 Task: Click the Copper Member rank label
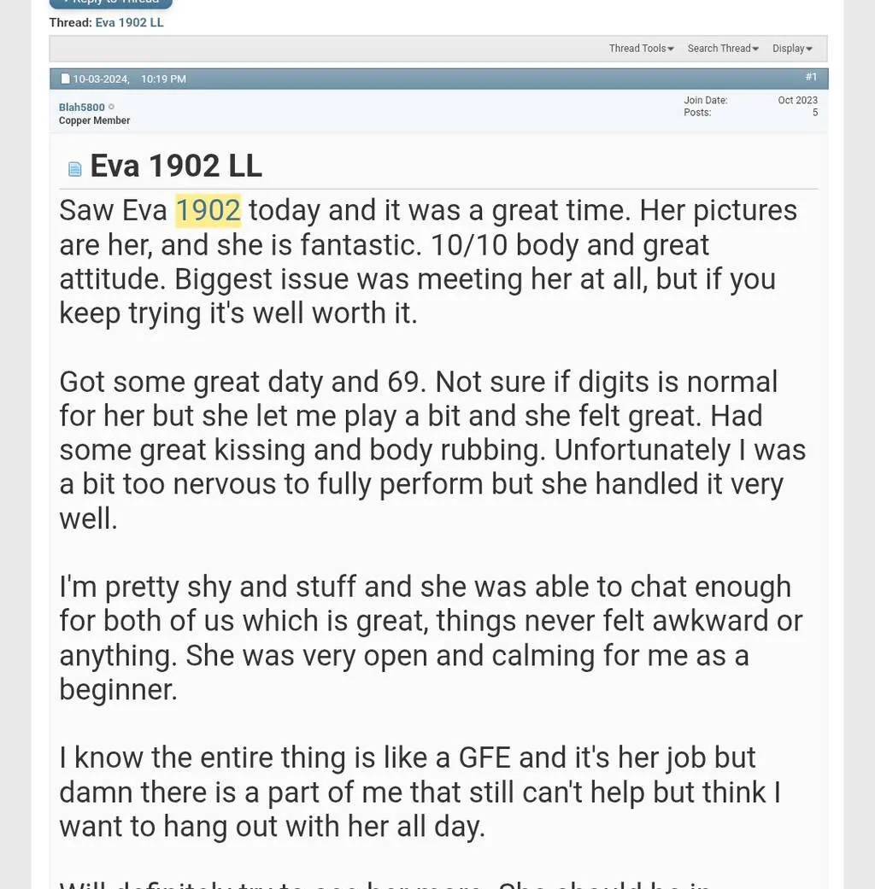point(94,120)
